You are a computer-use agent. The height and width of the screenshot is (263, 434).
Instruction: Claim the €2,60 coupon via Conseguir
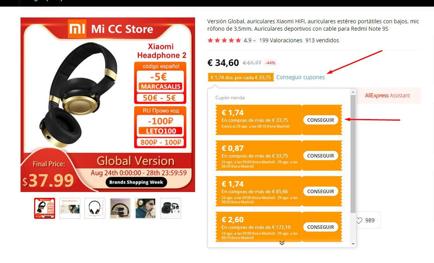pos(320,227)
